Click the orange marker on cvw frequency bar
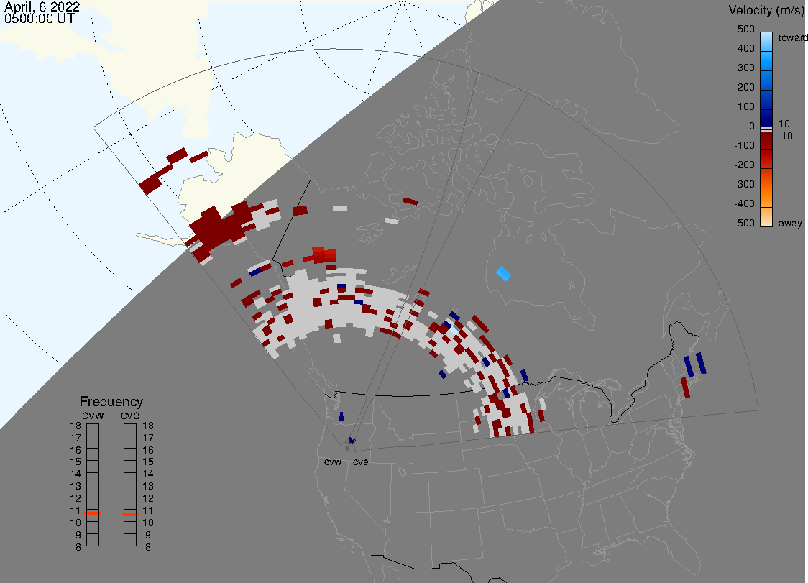This screenshot has height=583, width=808. (x=93, y=513)
